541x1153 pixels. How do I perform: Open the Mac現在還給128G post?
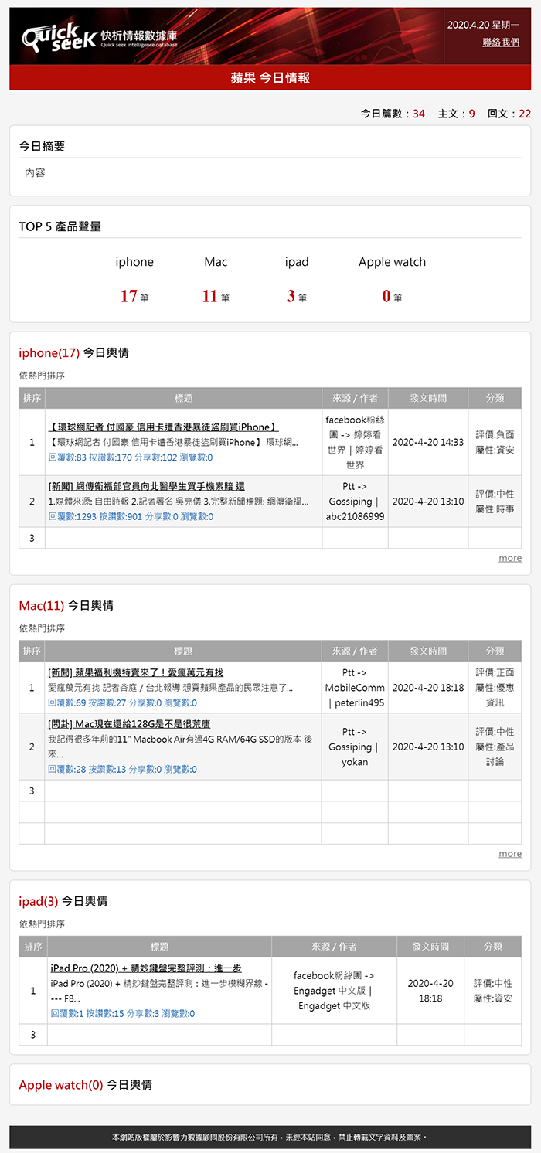click(x=129, y=724)
